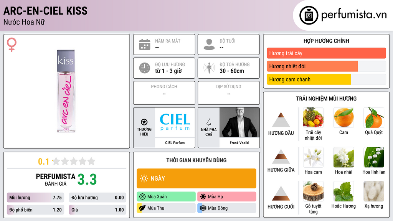
Task: Select the Ngày recommended time bar
Action: click(196, 178)
